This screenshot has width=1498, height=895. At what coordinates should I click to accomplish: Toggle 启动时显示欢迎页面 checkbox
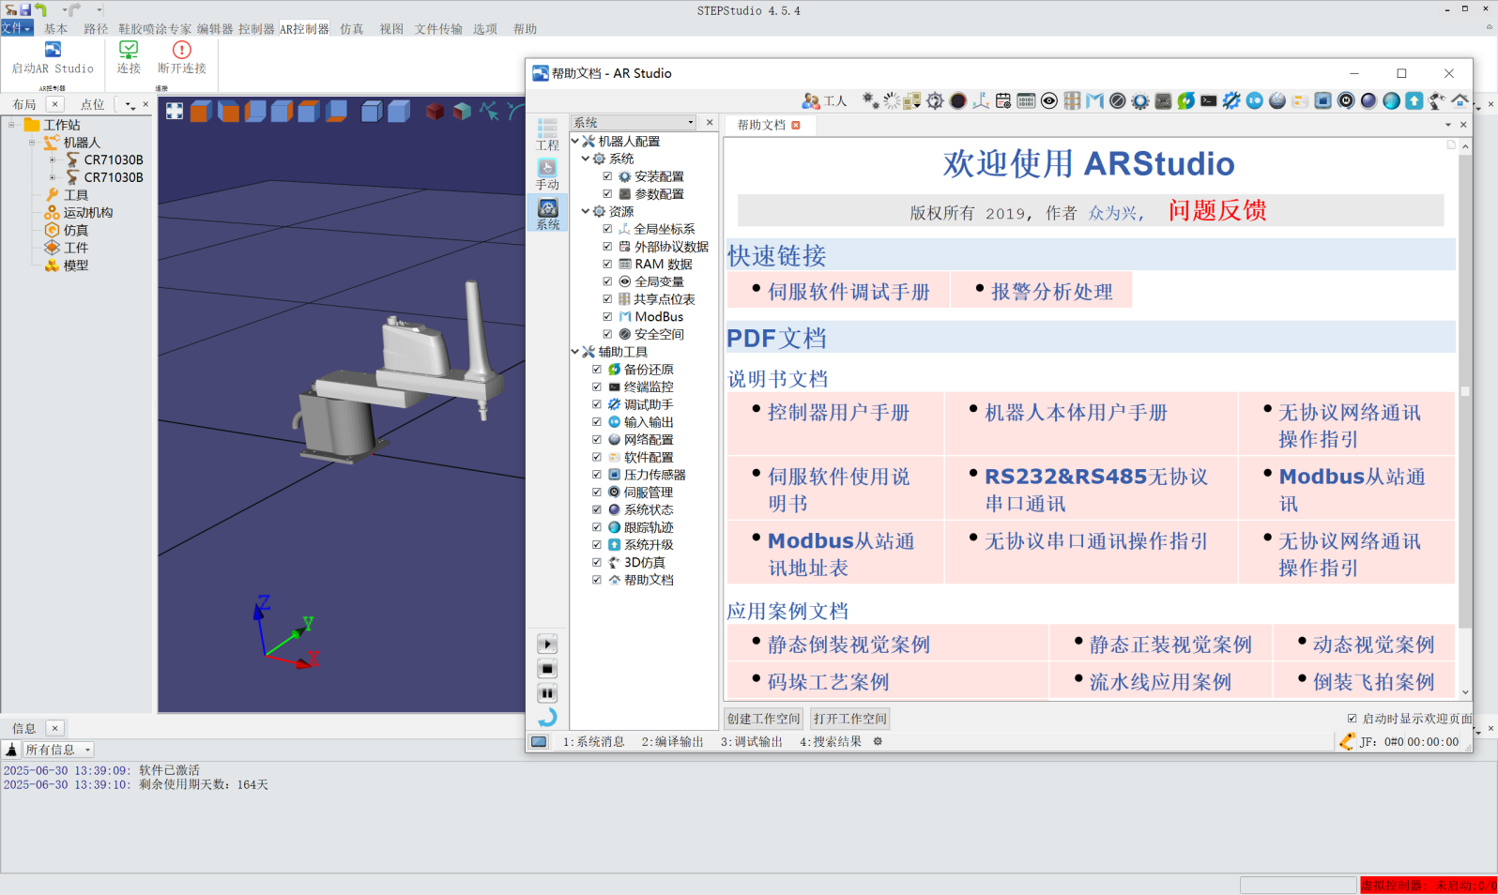tap(1352, 719)
